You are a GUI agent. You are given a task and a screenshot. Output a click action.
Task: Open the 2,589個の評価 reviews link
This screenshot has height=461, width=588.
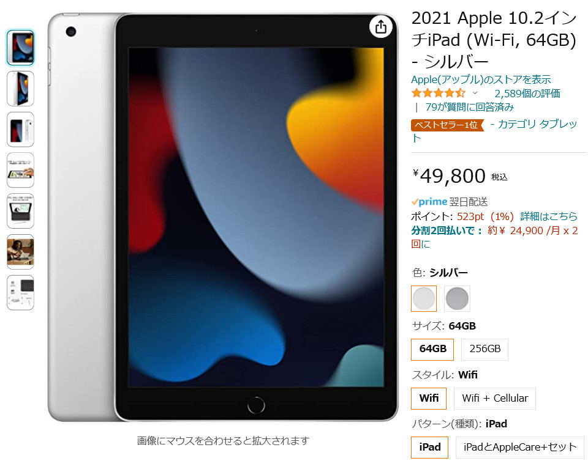(527, 93)
